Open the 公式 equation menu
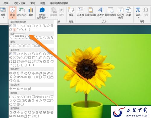The width and height of the screenshot is (151, 118). pyautogui.click(x=138, y=13)
